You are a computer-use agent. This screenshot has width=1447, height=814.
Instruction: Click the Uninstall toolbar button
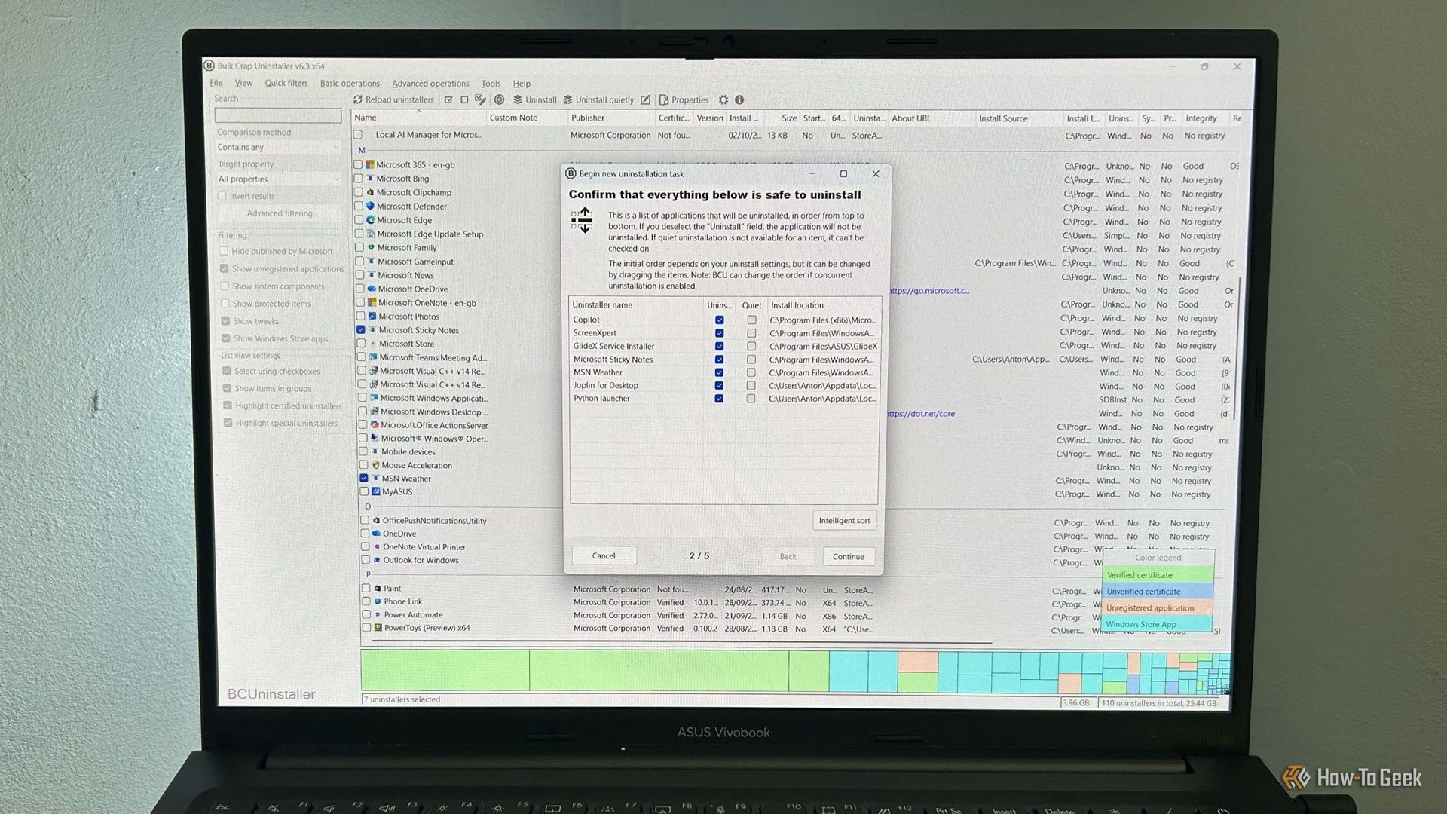[534, 99]
